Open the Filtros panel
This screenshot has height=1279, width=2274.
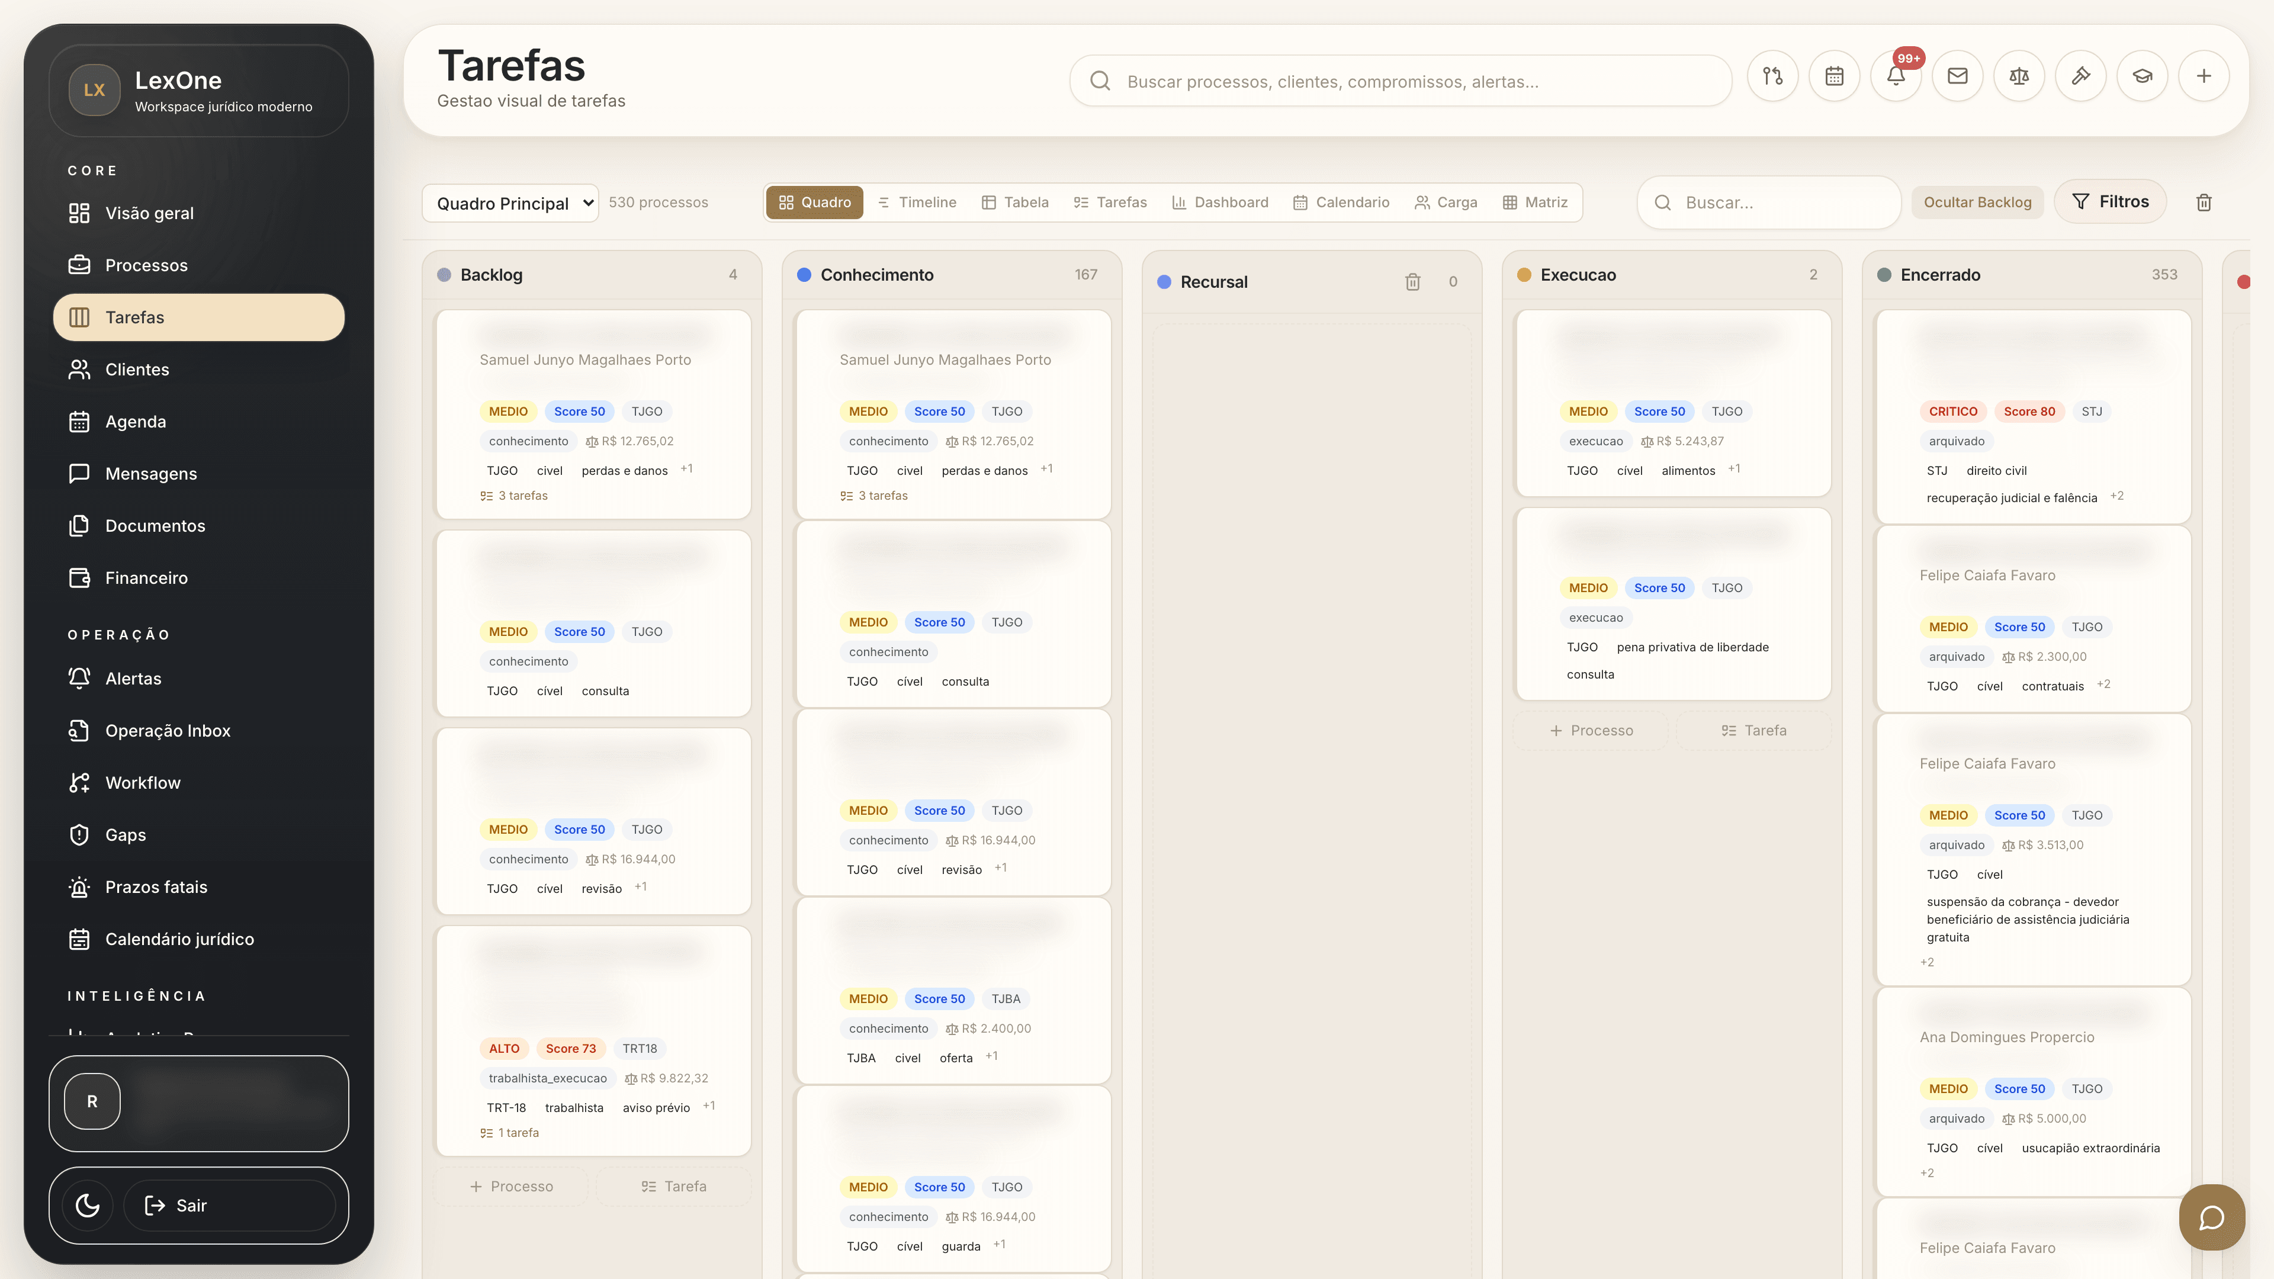[x=2110, y=200]
